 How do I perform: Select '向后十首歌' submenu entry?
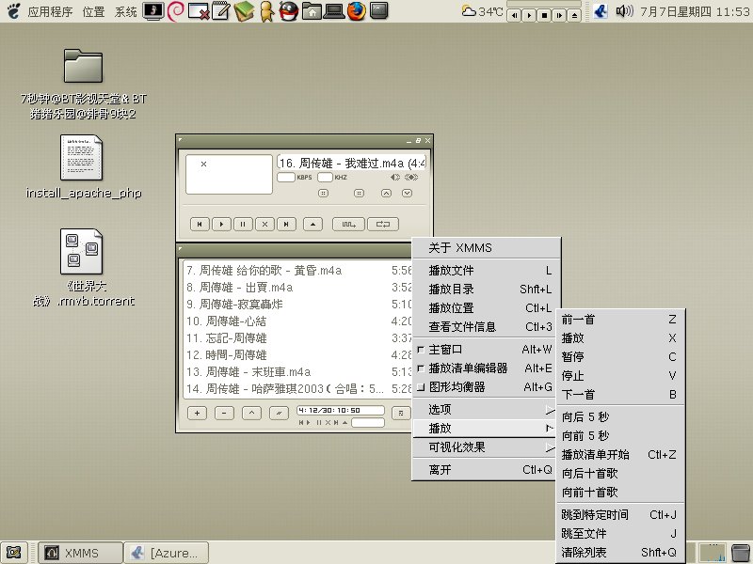[619, 474]
